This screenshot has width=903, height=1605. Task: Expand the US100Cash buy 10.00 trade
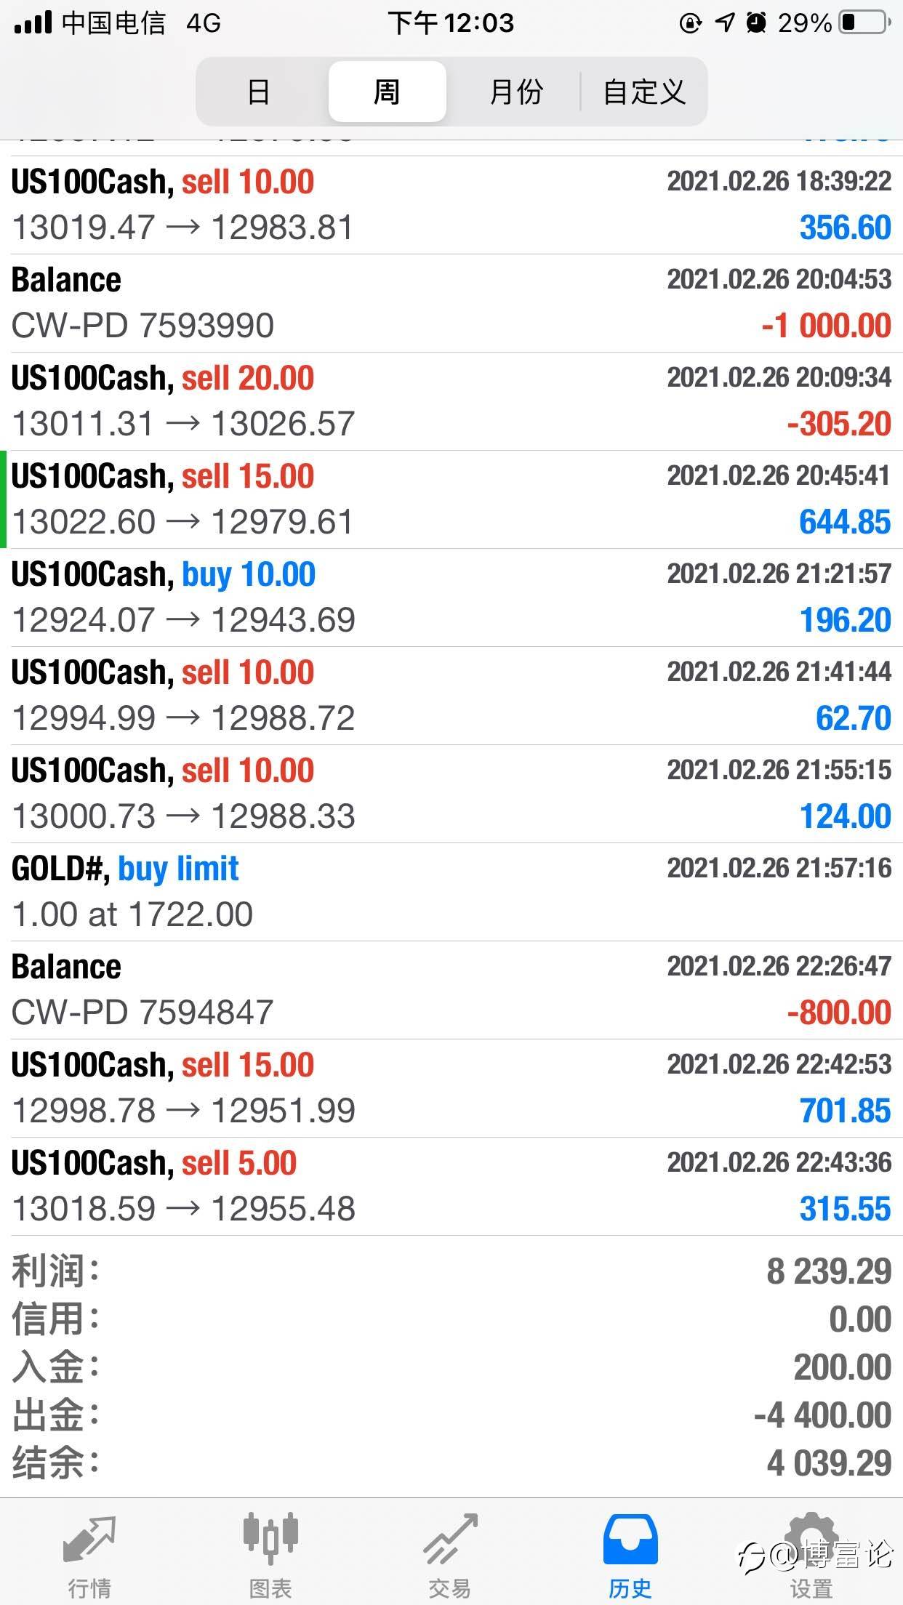[451, 598]
